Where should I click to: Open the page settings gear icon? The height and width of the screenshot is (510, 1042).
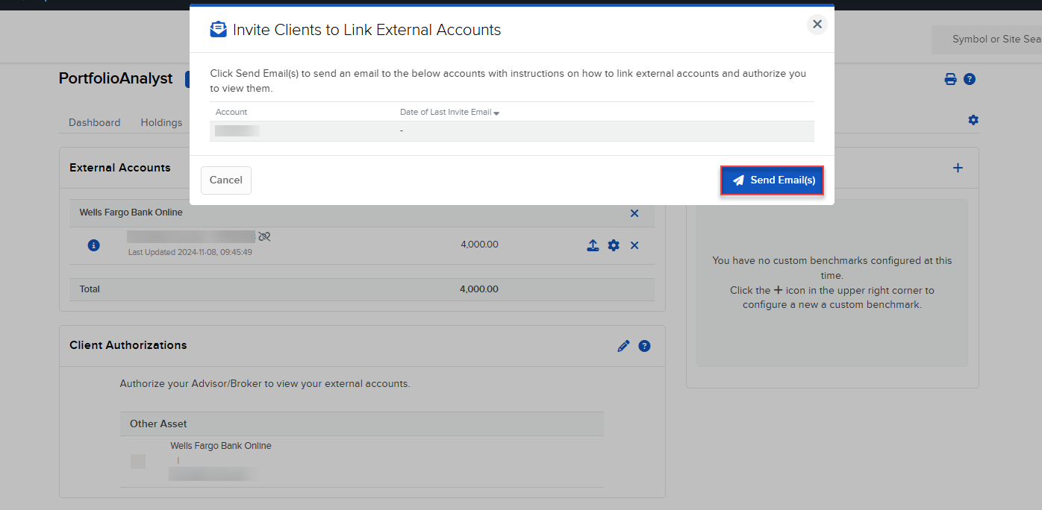tap(973, 120)
